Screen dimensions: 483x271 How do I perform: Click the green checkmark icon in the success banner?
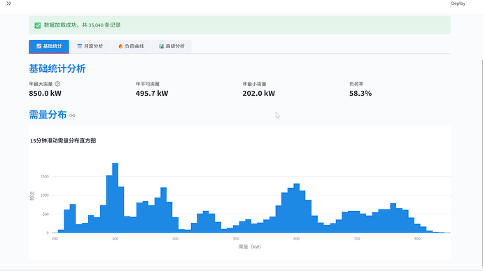click(38, 25)
